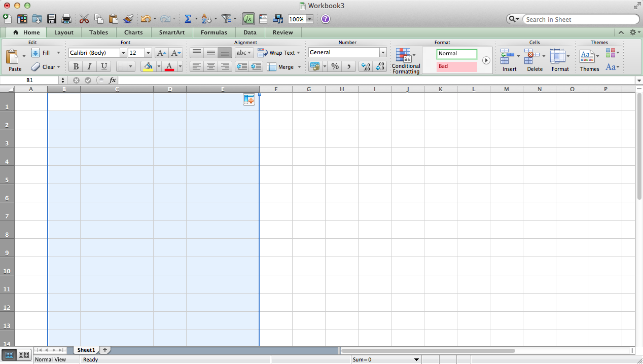The image size is (643, 364).
Task: Center text horizontally
Action: (x=210, y=66)
